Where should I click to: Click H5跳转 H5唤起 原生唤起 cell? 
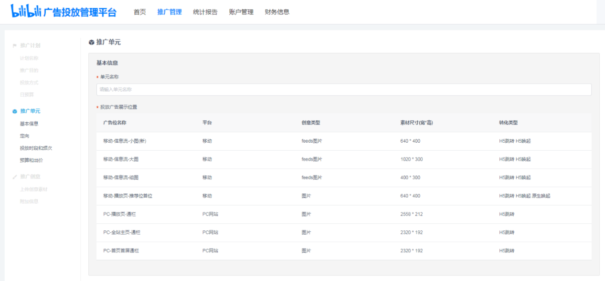[x=524, y=196]
